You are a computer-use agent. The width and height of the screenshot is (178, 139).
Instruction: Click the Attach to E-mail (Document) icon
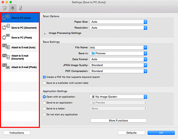[x=6, y=57]
